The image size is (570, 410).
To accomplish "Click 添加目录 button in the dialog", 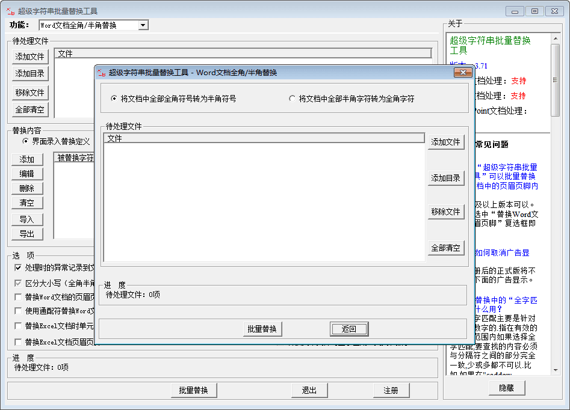I will click(x=445, y=178).
